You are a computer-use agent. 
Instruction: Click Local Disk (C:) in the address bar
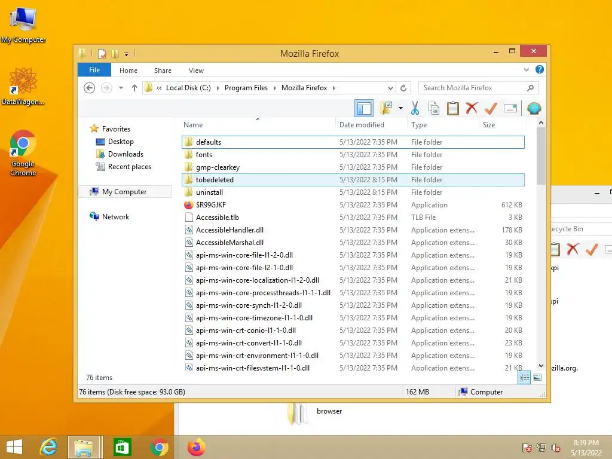pyautogui.click(x=188, y=88)
